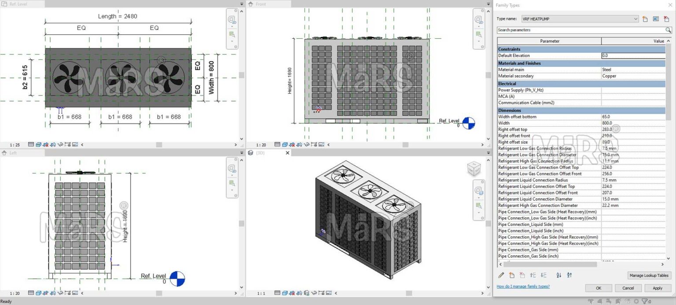Click the Delete Parameter icon below the table
Image resolution: width=676 pixels, height=305 pixels.
click(522, 275)
